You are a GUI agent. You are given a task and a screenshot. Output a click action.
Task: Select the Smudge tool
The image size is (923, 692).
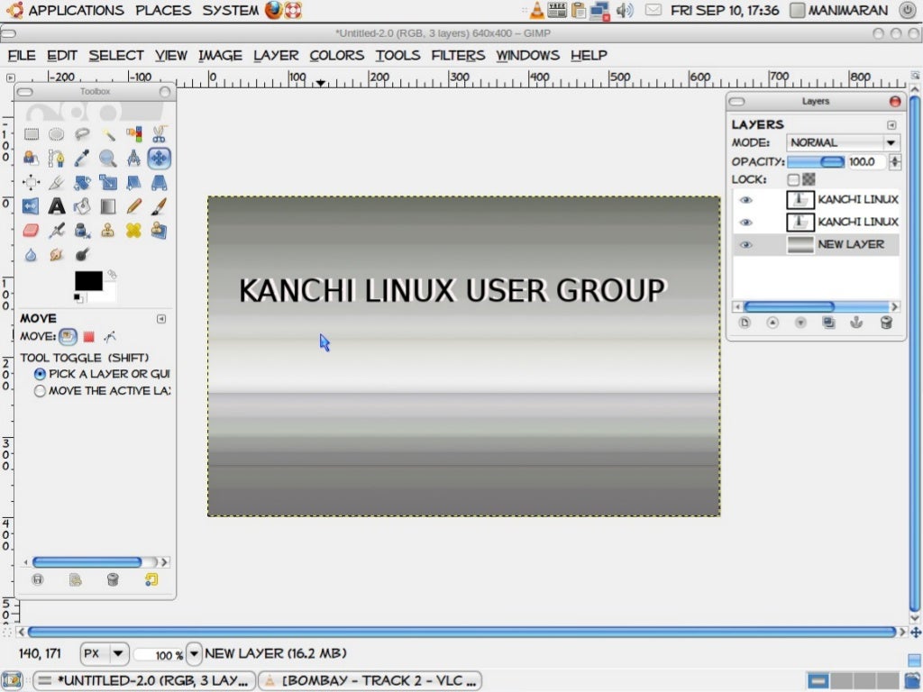[57, 254]
